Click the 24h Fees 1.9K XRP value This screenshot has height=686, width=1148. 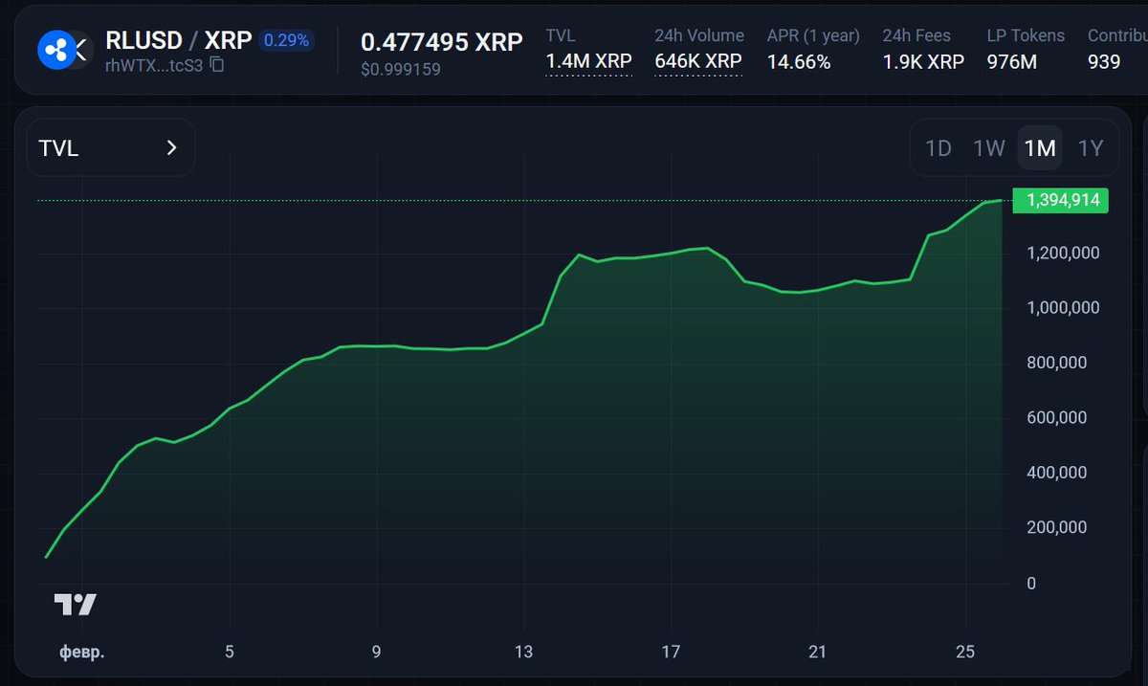923,62
